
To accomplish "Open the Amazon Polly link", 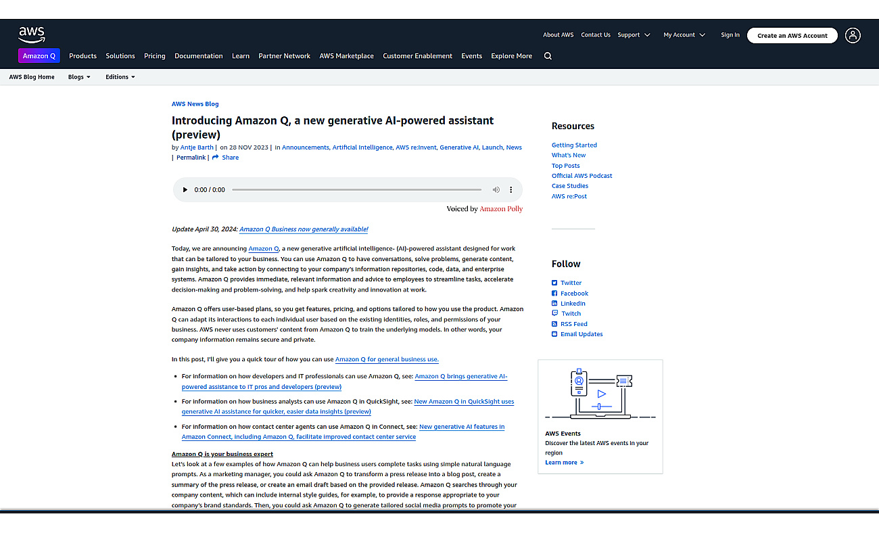I will tap(501, 209).
